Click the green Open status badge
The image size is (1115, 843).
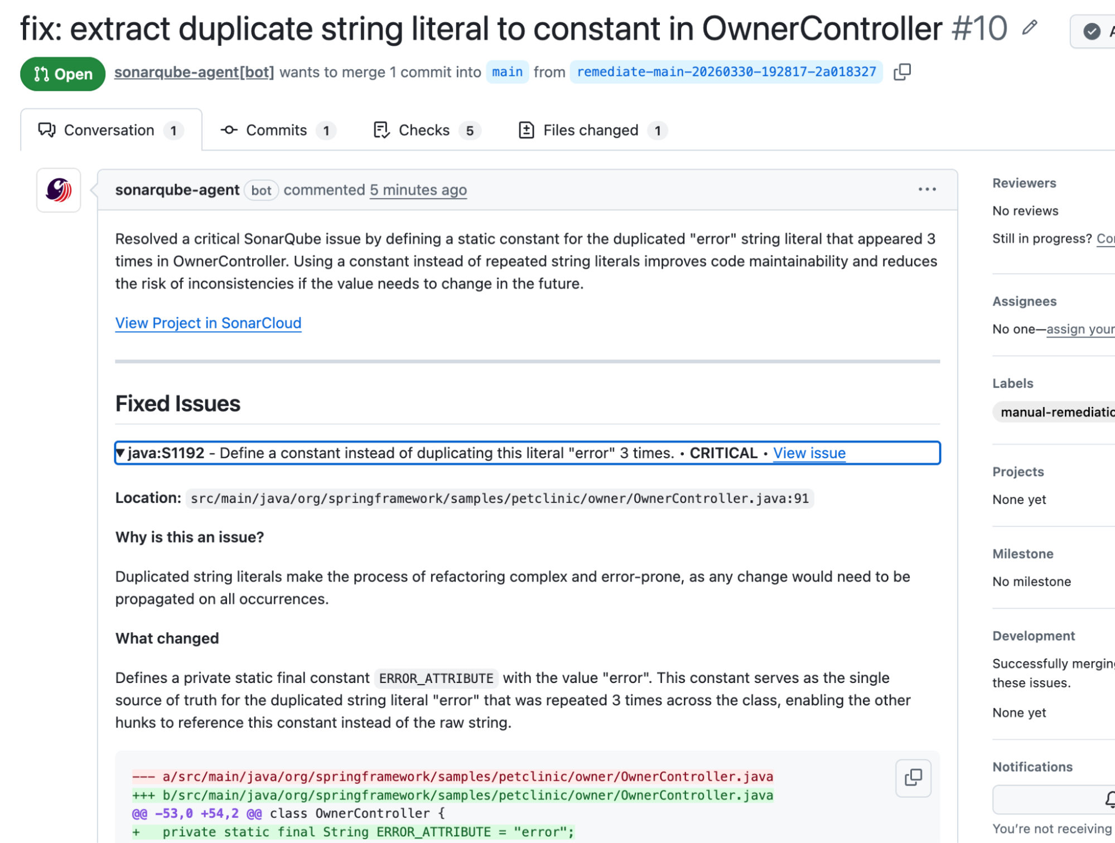62,74
